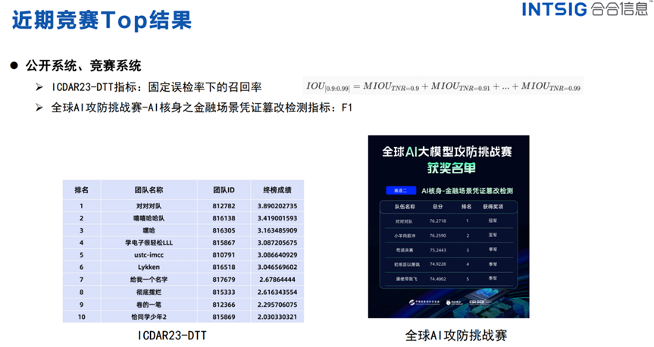Click team 小羊向前冲 in the poster table
This screenshot has width=654, height=347.
(x=405, y=236)
